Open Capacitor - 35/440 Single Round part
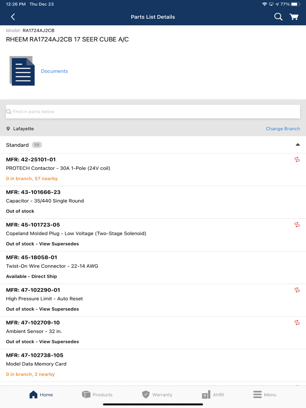The height and width of the screenshot is (408, 306). pos(153,202)
